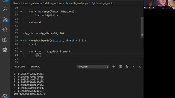Image resolution: width=175 pixels, height=98 pixels.
Task: Click 'sig_dict = sig_dict(-10, 10)' line
Action: pos(43,33)
